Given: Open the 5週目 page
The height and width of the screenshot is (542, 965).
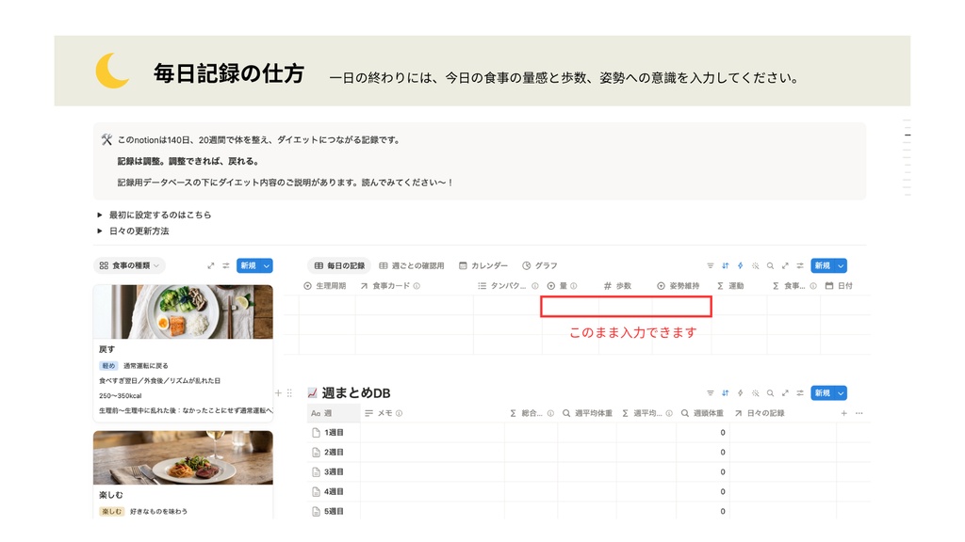Looking at the screenshot, I should coord(334,511).
